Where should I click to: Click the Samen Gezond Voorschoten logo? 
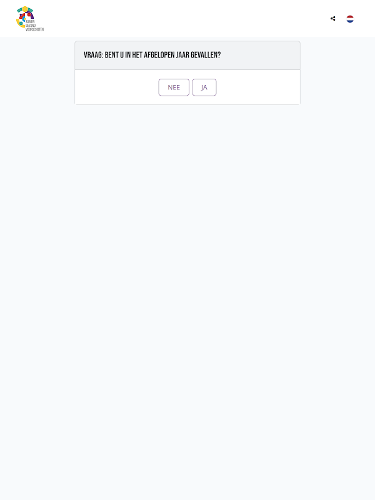[30, 19]
